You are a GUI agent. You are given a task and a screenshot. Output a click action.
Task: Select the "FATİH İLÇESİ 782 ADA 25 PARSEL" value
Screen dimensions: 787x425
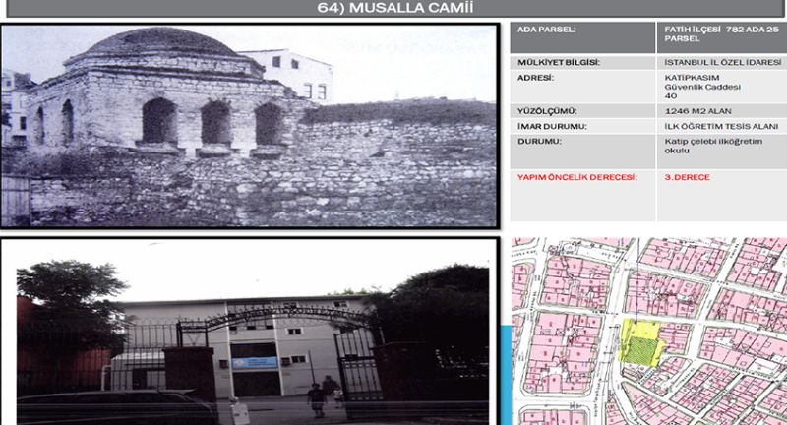point(720,37)
